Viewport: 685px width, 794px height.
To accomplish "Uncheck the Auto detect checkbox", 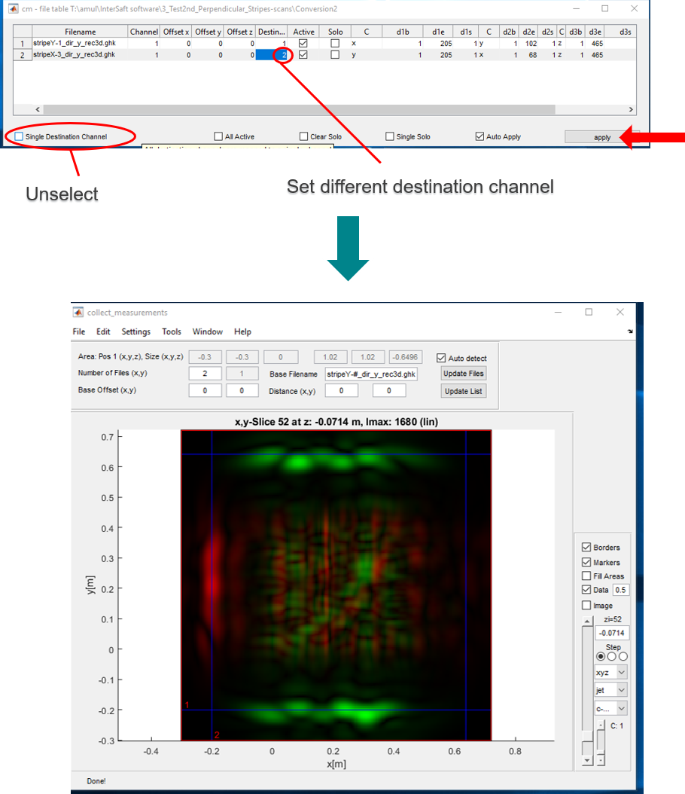I will tap(441, 358).
